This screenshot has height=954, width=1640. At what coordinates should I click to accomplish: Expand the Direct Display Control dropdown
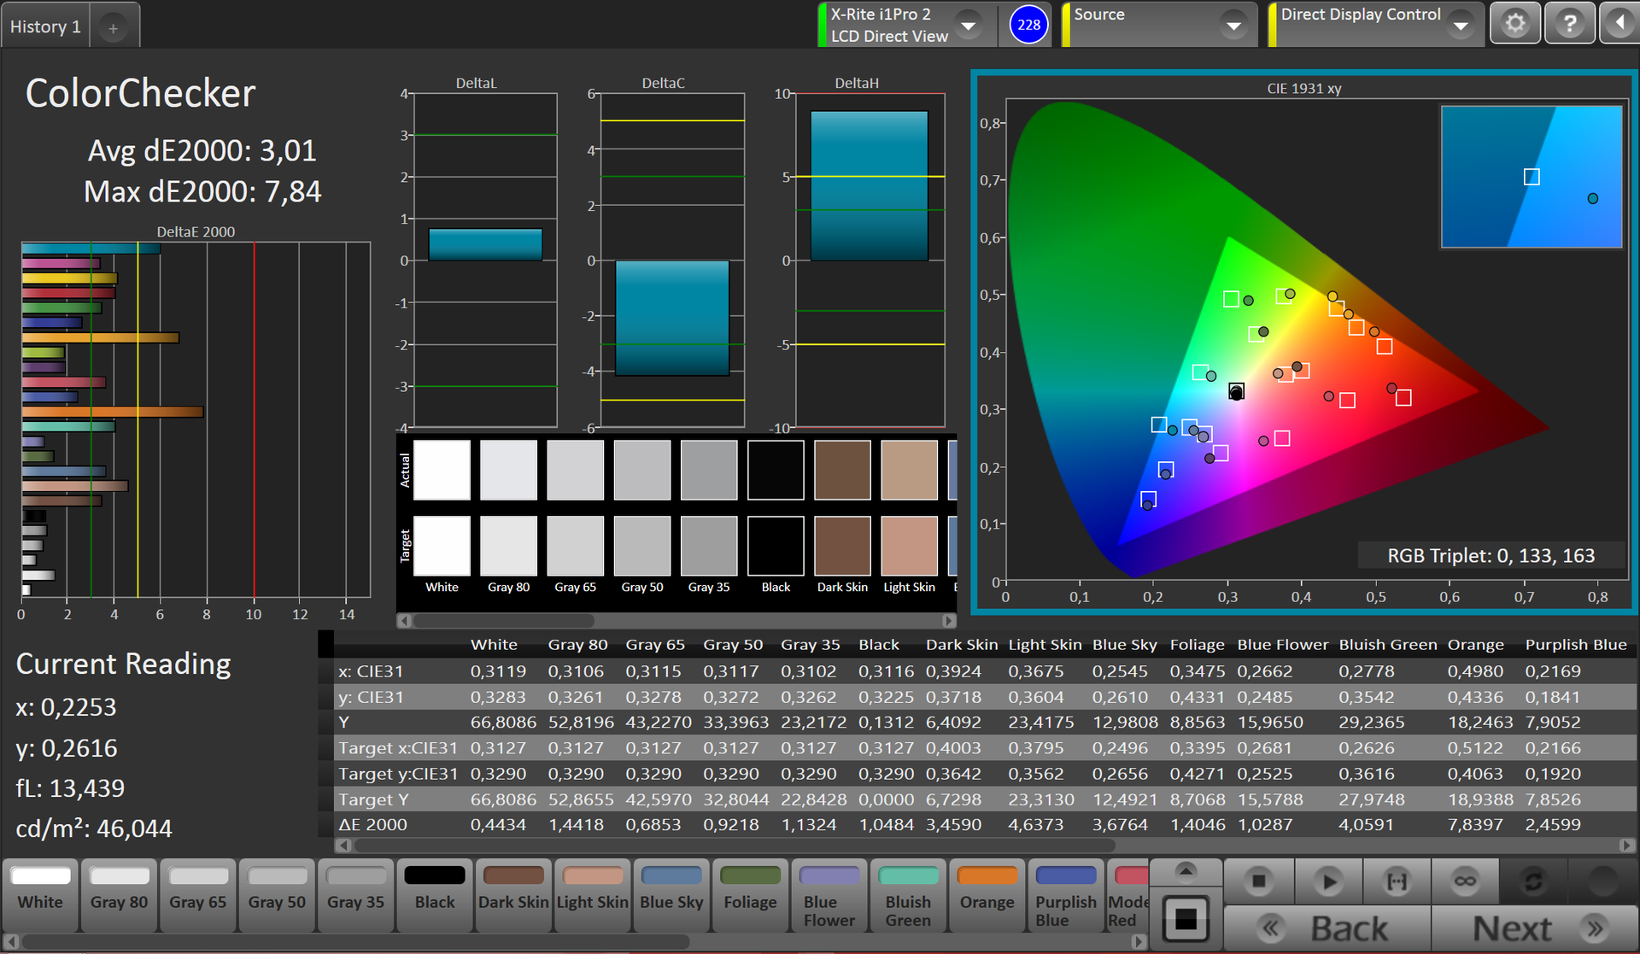1461,26
